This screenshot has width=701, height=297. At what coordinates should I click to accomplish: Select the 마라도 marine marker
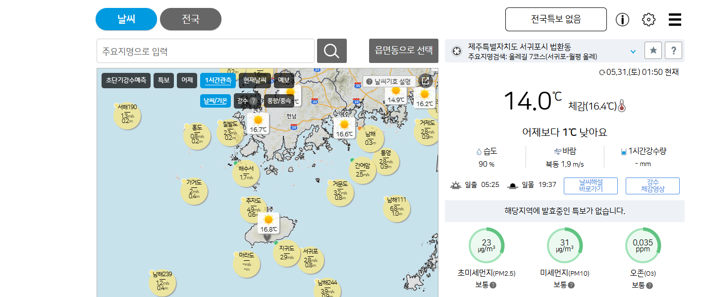(x=246, y=265)
